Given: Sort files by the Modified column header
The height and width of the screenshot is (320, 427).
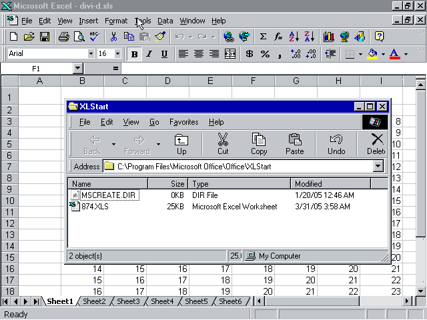Looking at the screenshot, I should point(330,184).
